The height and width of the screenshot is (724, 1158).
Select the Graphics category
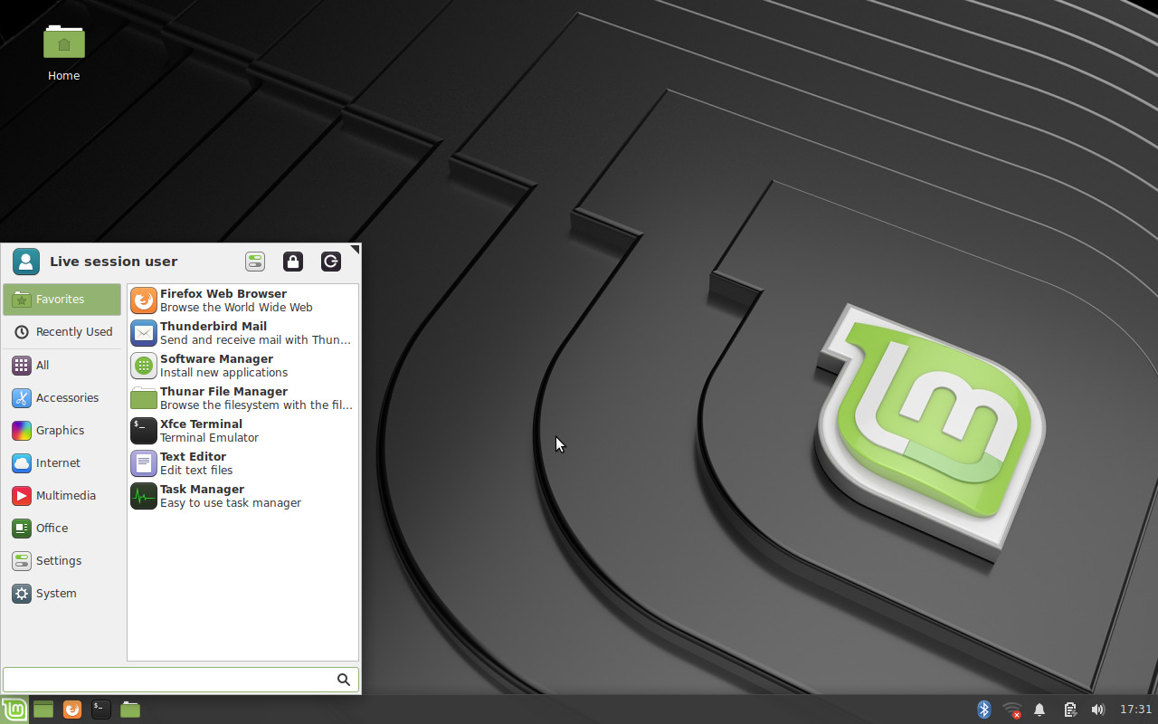click(x=61, y=430)
